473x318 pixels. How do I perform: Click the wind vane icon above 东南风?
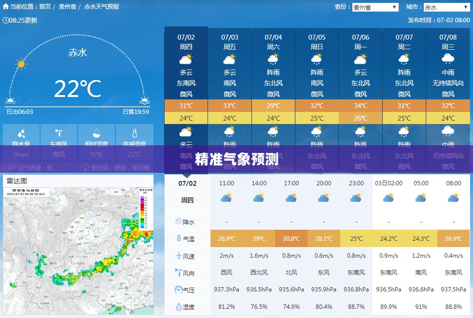tap(59, 133)
